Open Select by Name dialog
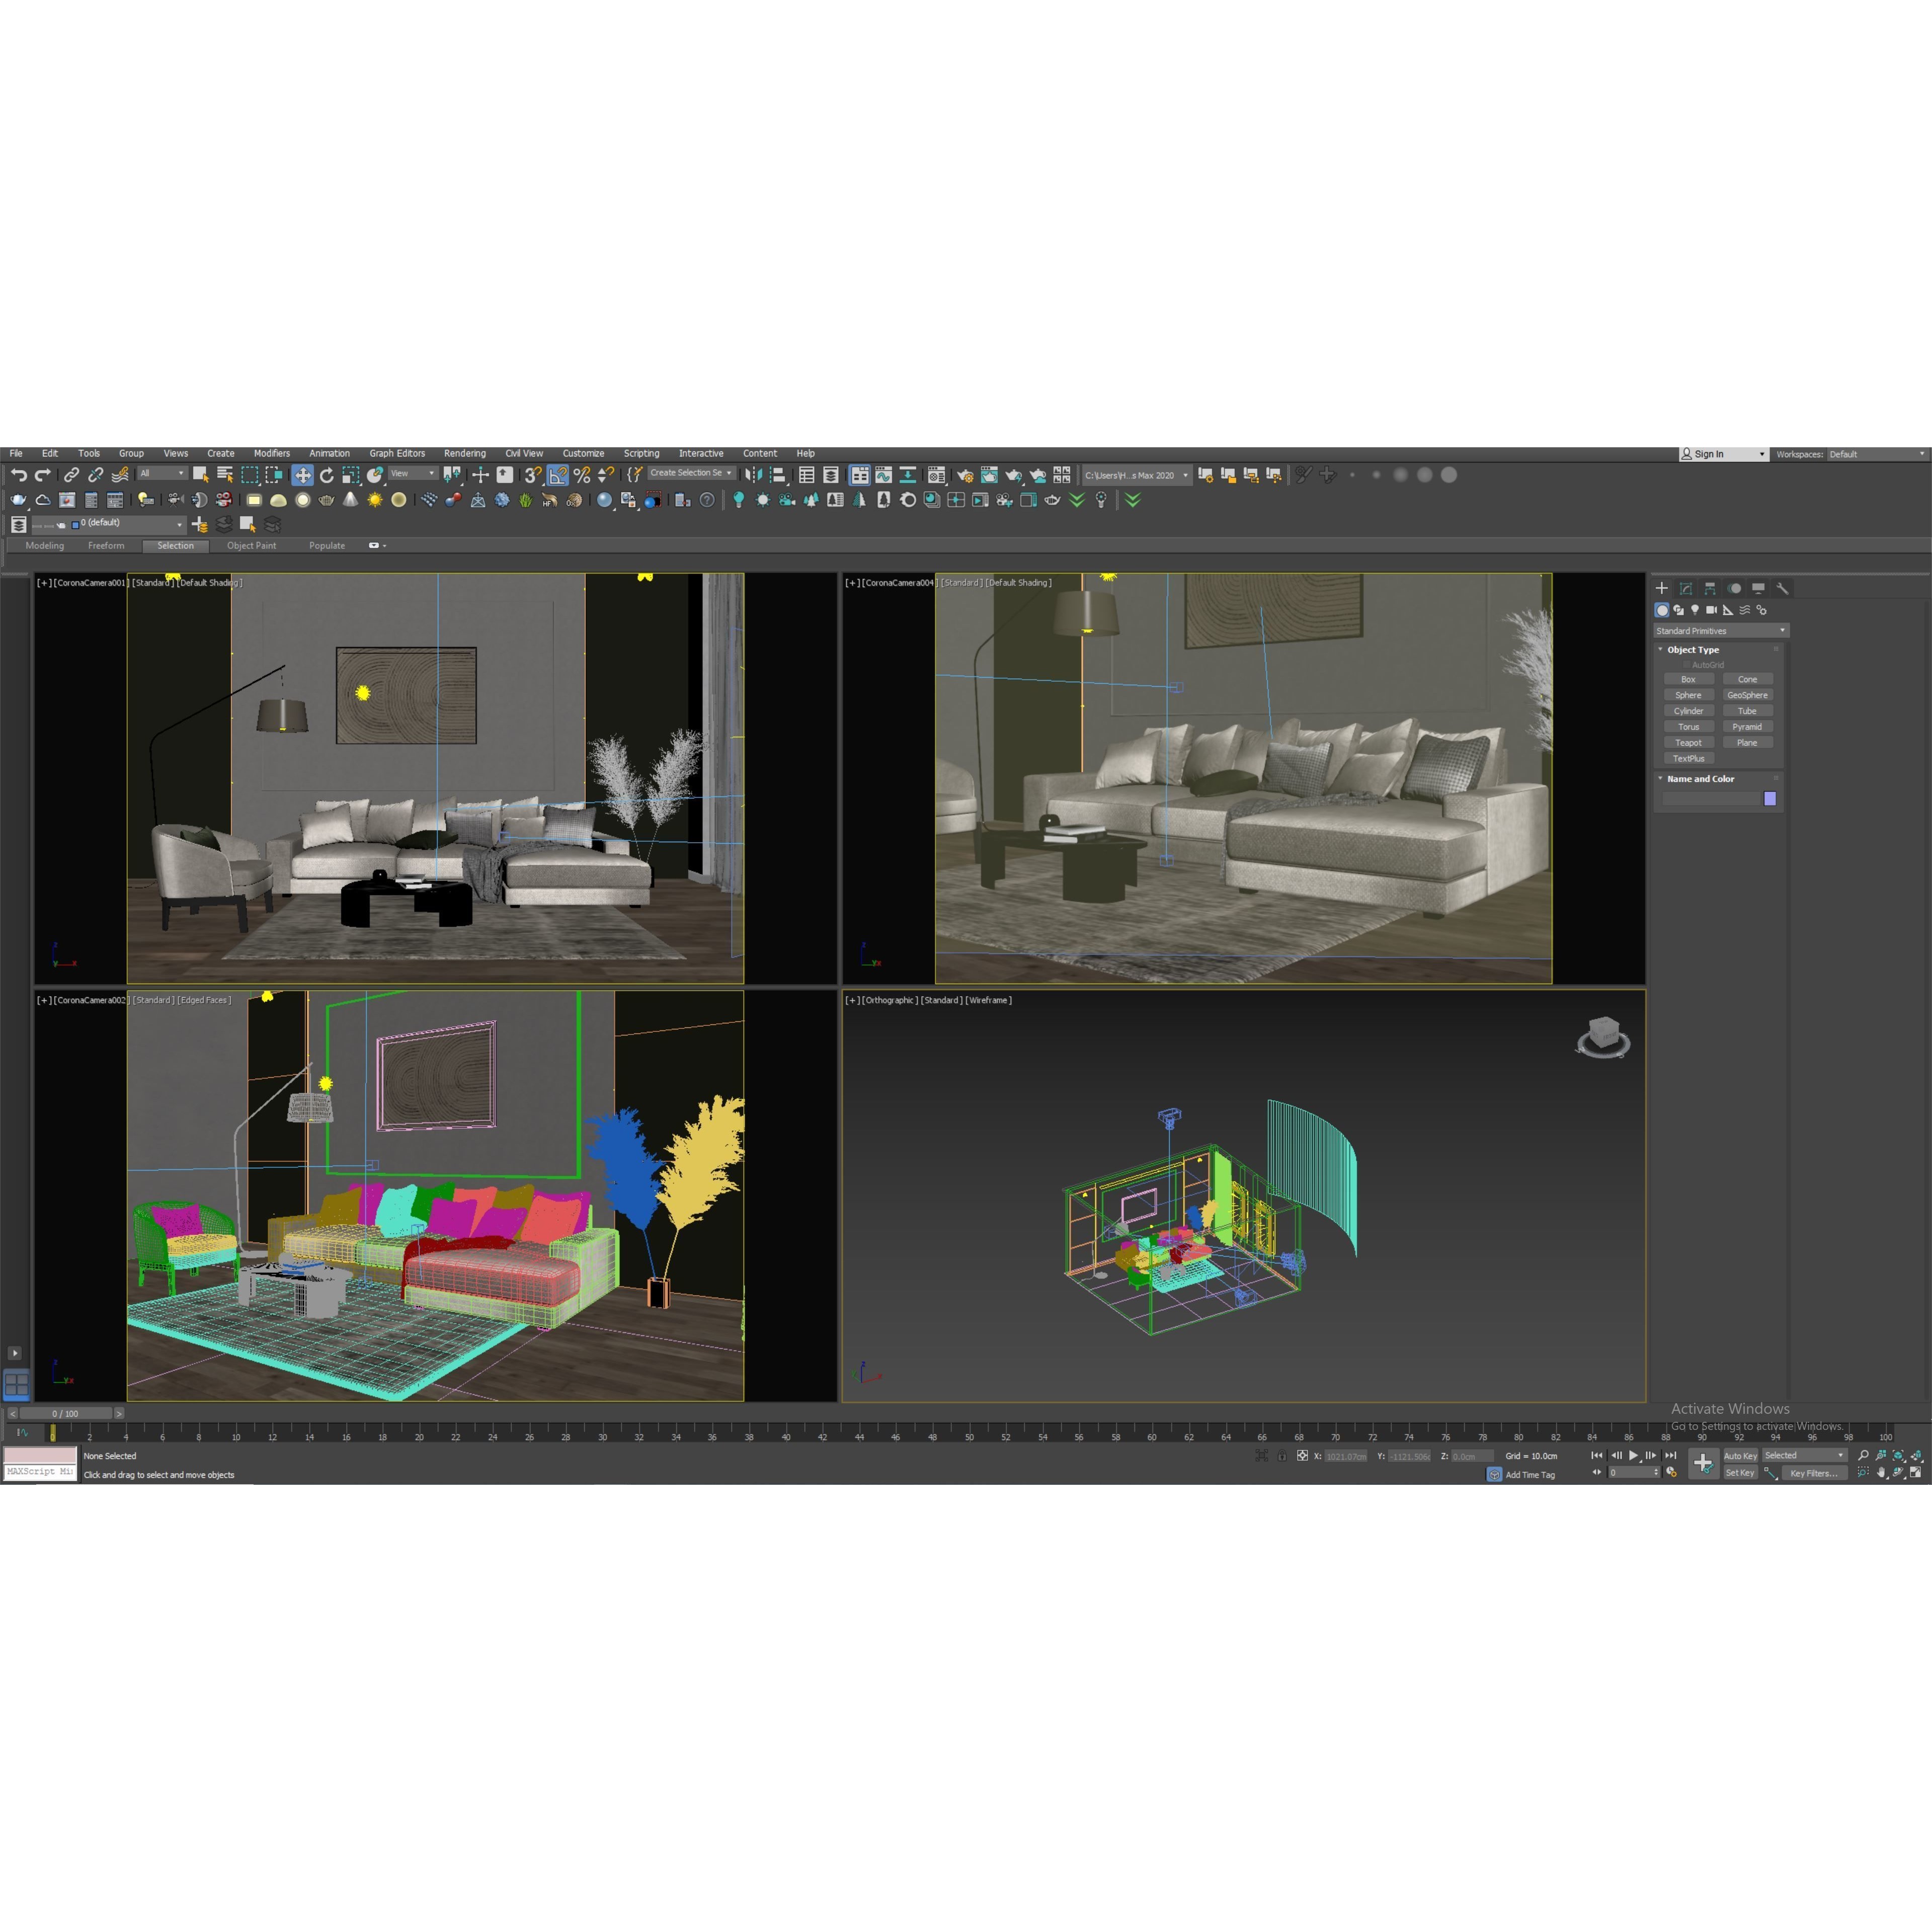The height and width of the screenshot is (1932, 1932). tap(225, 476)
